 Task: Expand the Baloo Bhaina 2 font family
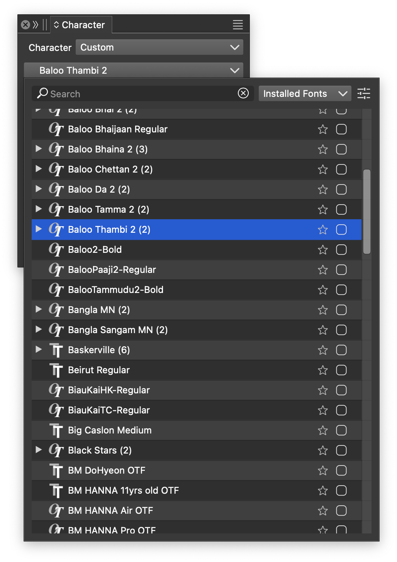39,149
